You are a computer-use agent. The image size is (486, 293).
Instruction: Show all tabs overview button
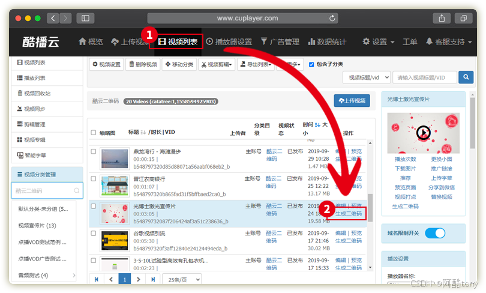tap(463, 18)
